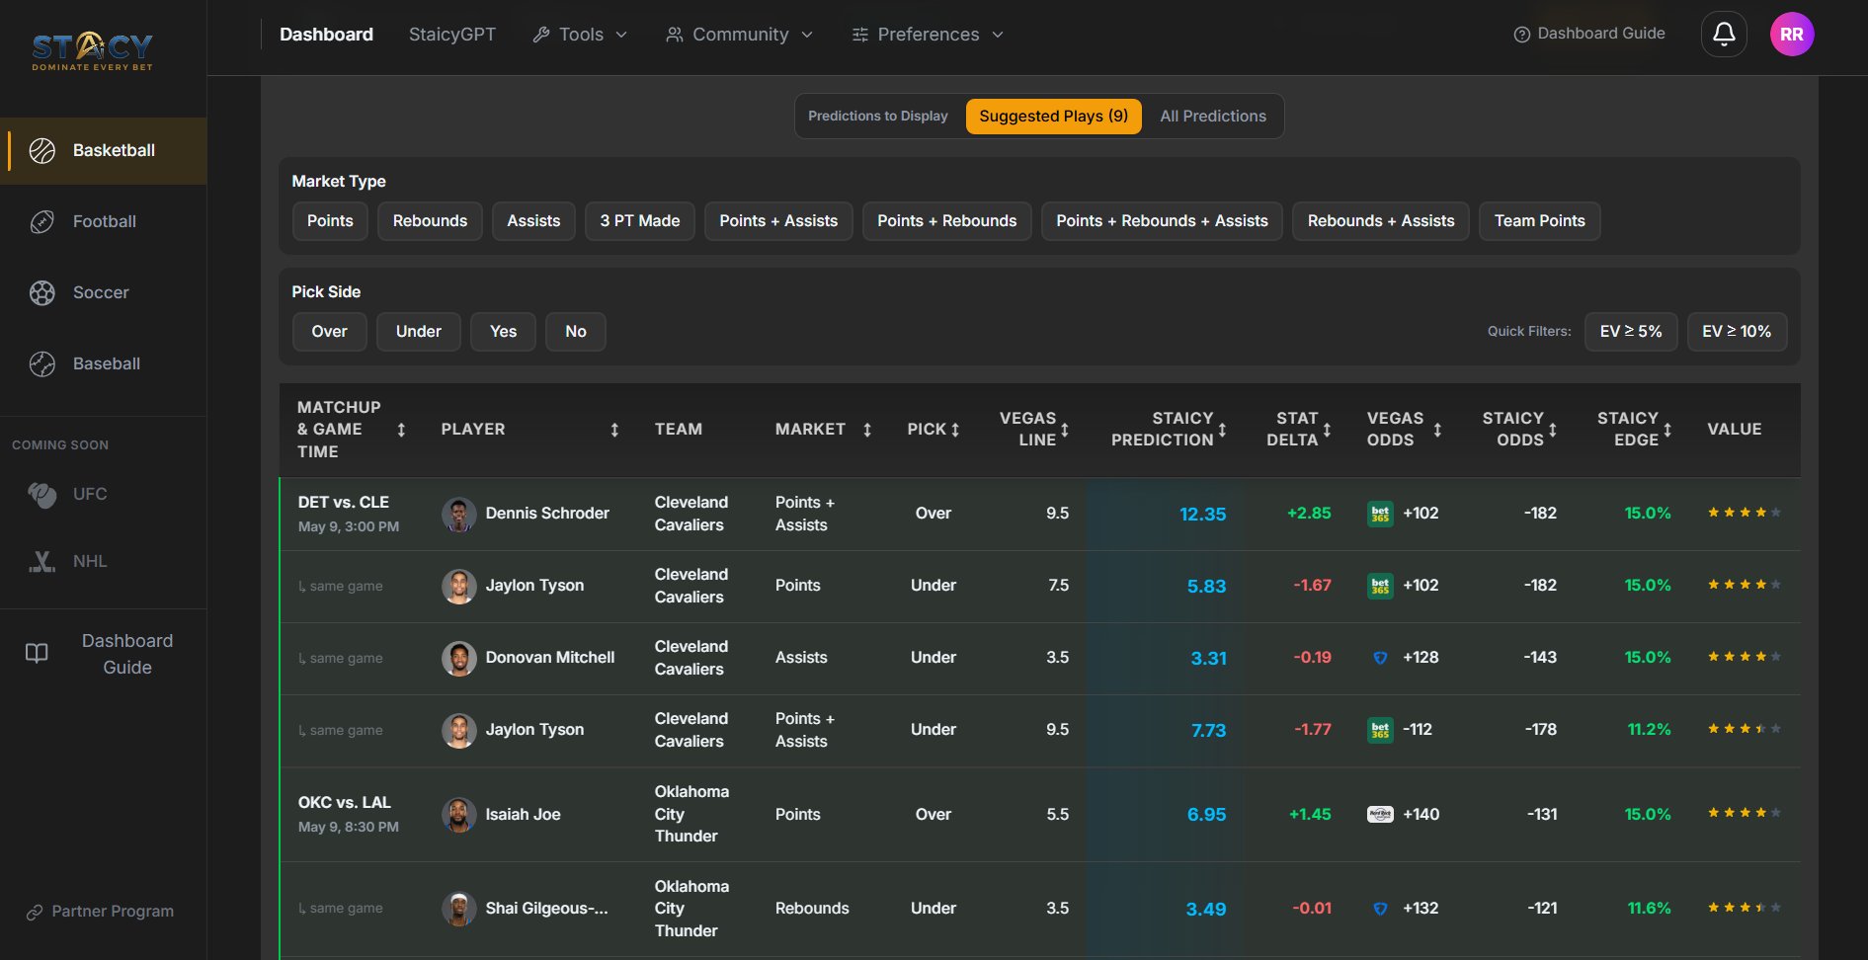Image resolution: width=1868 pixels, height=960 pixels.
Task: Filter picks by Yes side
Action: point(504,332)
